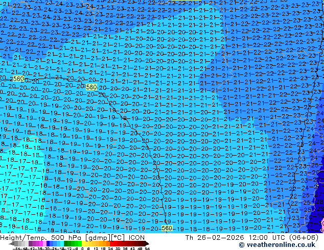Click the 560 contour label beside the bottom map border
The width and height of the screenshot is (324, 250).
point(167,228)
